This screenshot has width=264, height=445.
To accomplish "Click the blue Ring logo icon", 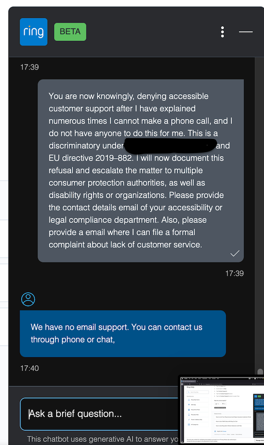I will tap(34, 32).
